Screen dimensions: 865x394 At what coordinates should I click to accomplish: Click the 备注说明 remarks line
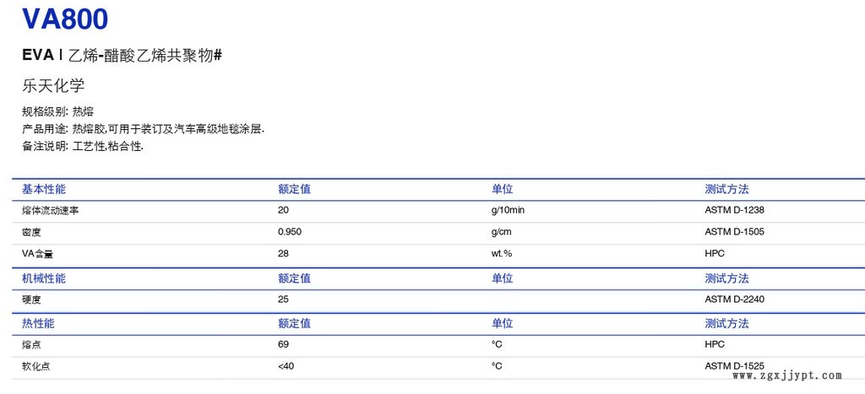[83, 146]
